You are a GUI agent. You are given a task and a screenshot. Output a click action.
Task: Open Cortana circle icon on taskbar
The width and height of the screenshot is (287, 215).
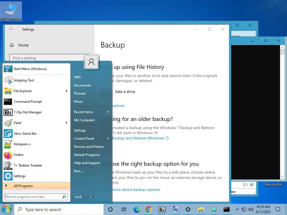pos(110,209)
